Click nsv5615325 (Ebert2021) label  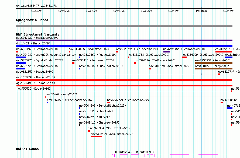click(97, 111)
